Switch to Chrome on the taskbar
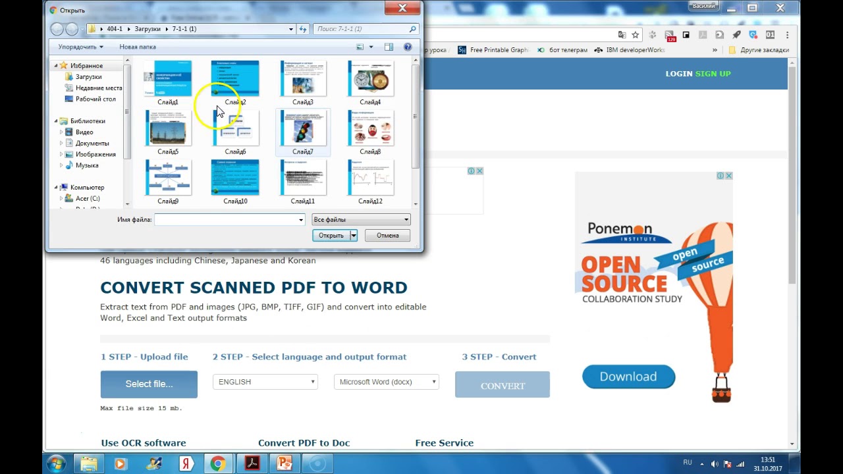This screenshot has height=474, width=843. point(217,464)
